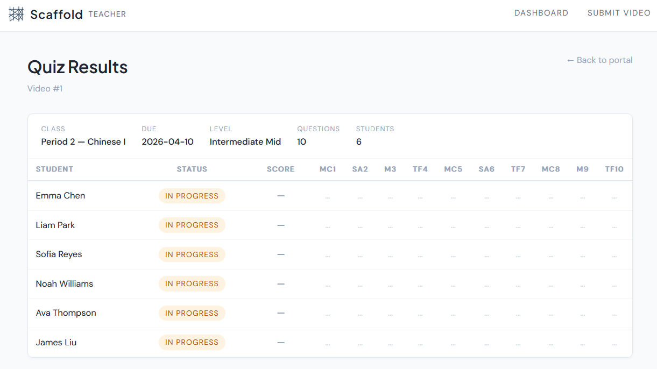
Task: Sort by the SCORE column header
Action: pos(280,169)
